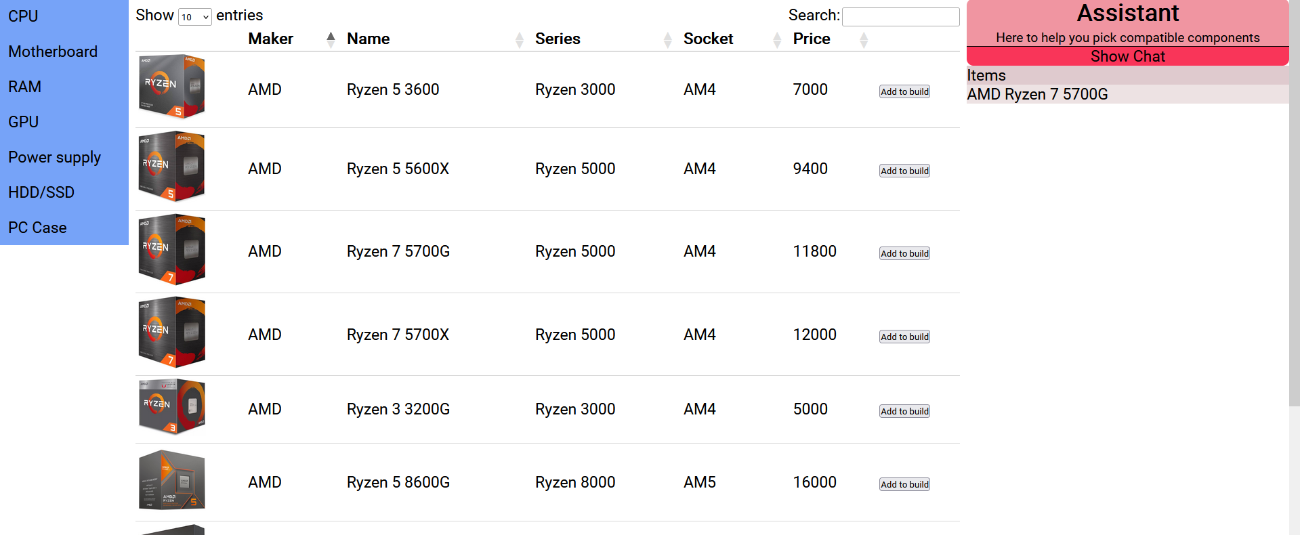The width and height of the screenshot is (1300, 535).
Task: Click the Ryzen 8000 series cell
Action: pos(575,482)
